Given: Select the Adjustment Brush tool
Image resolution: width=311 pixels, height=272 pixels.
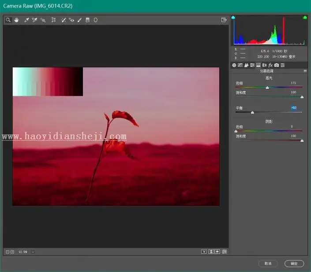Looking at the screenshot, I should (x=79, y=20).
